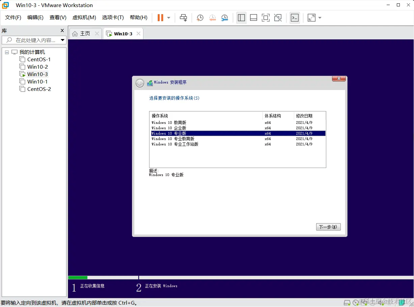This screenshot has height=307, width=414.
Task: Click the green installation progress bar
Action: 78,278
